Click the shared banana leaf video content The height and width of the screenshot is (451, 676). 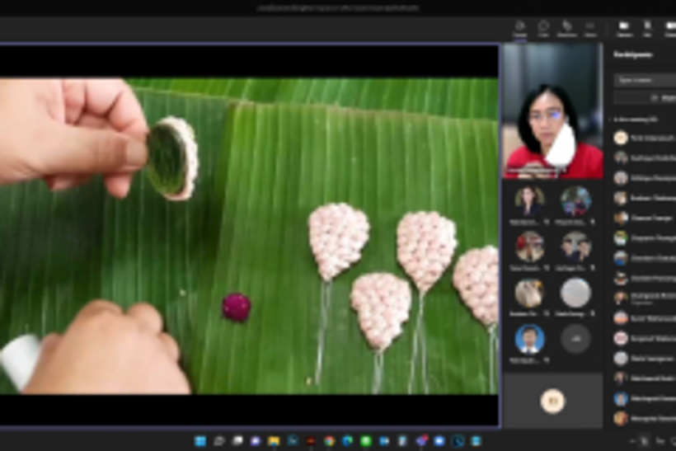(x=249, y=236)
